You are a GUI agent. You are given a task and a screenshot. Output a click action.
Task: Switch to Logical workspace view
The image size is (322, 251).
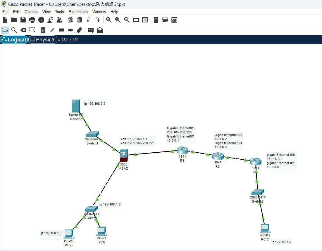click(x=14, y=39)
